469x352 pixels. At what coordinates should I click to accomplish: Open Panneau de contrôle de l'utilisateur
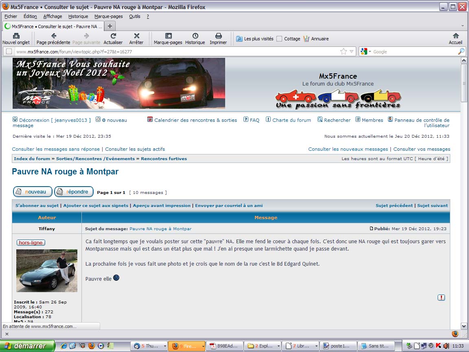pyautogui.click(x=422, y=123)
